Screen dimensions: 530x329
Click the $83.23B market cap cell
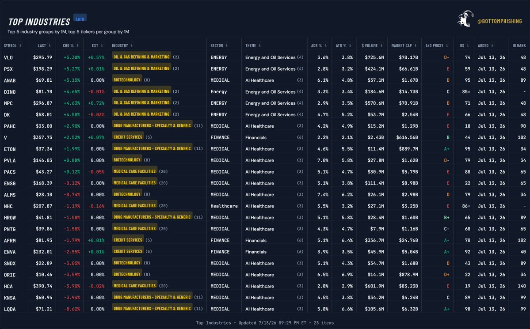pyautogui.click(x=408, y=286)
